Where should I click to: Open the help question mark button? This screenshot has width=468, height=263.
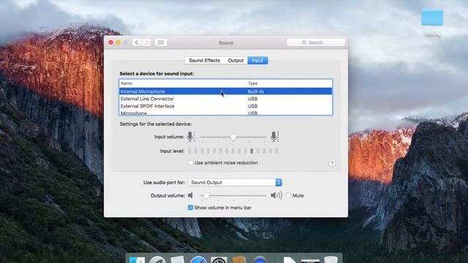pyautogui.click(x=332, y=163)
